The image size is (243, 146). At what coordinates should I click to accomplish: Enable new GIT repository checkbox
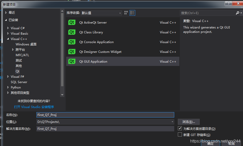coord(180,134)
